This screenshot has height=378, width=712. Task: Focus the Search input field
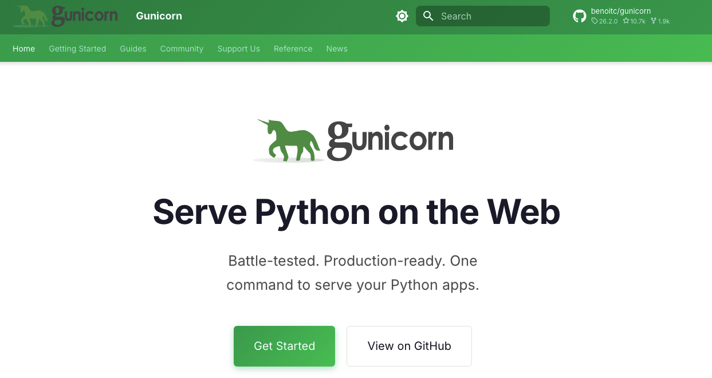tap(483, 16)
